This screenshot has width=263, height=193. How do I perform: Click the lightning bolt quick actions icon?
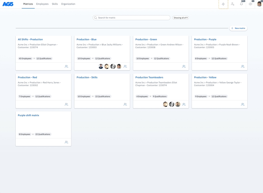tap(223, 4)
